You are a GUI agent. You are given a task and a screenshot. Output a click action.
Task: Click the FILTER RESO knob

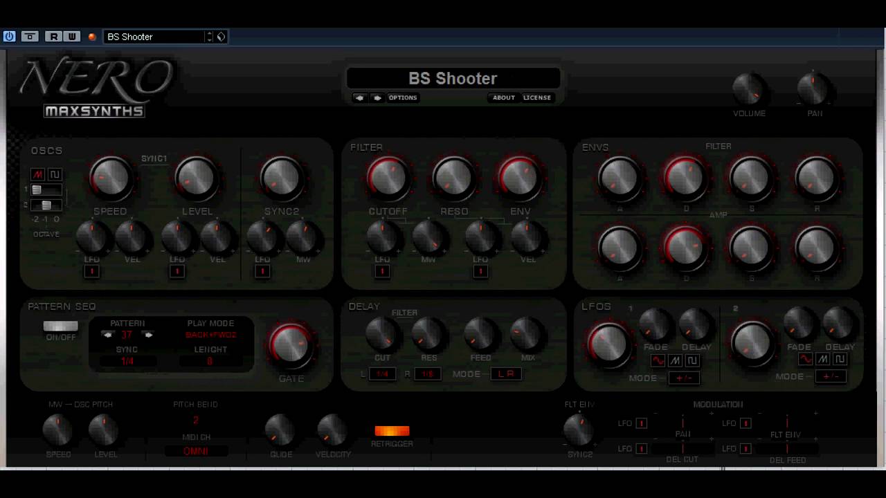[x=453, y=178]
